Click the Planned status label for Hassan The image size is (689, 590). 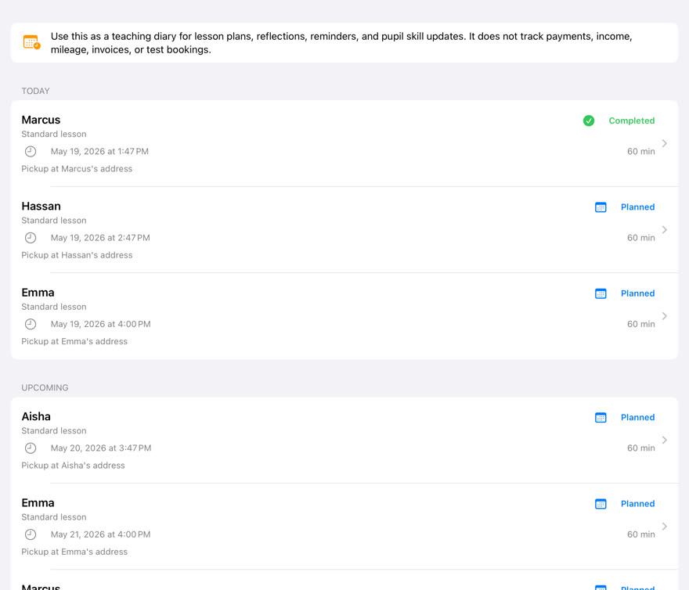pos(637,207)
